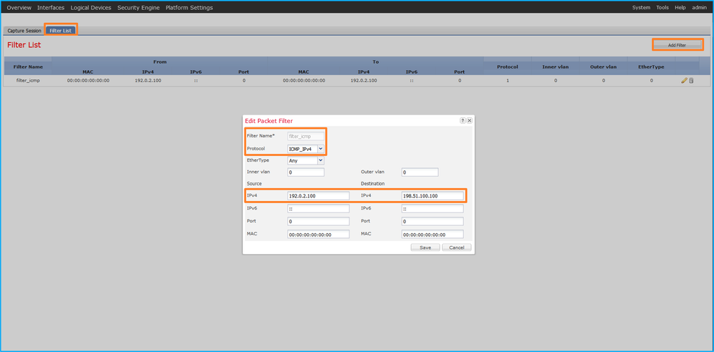Click the Source IPv4 address field
This screenshot has height=352, width=714.
pos(318,196)
